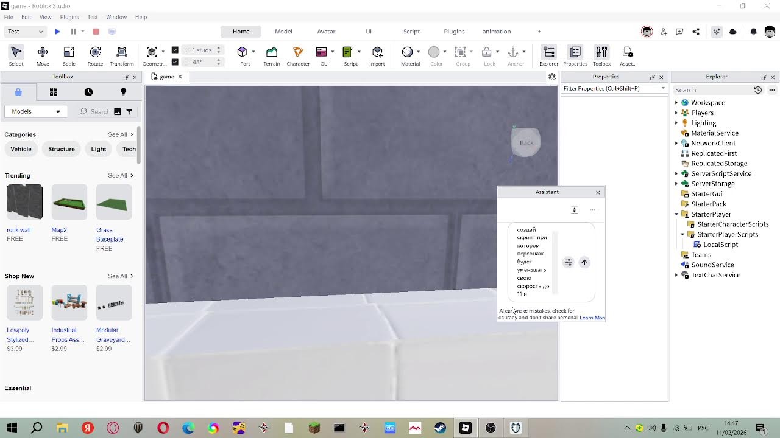The height and width of the screenshot is (438, 780).
Task: Pick the Transform tool
Action: pos(121,56)
